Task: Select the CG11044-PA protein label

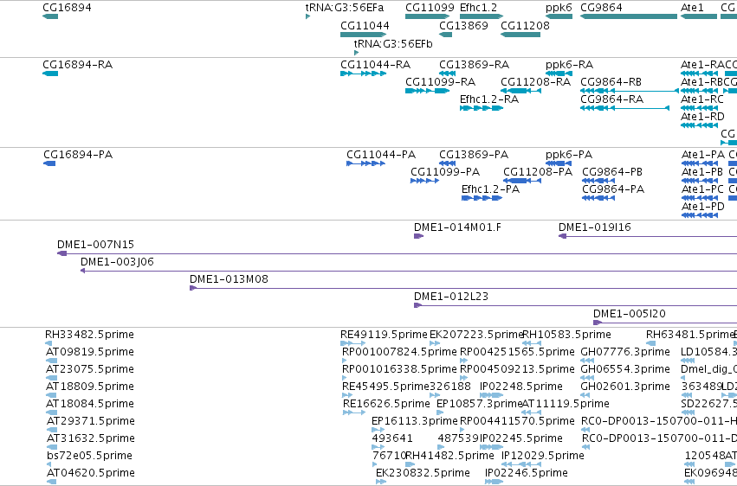Action: [381, 154]
